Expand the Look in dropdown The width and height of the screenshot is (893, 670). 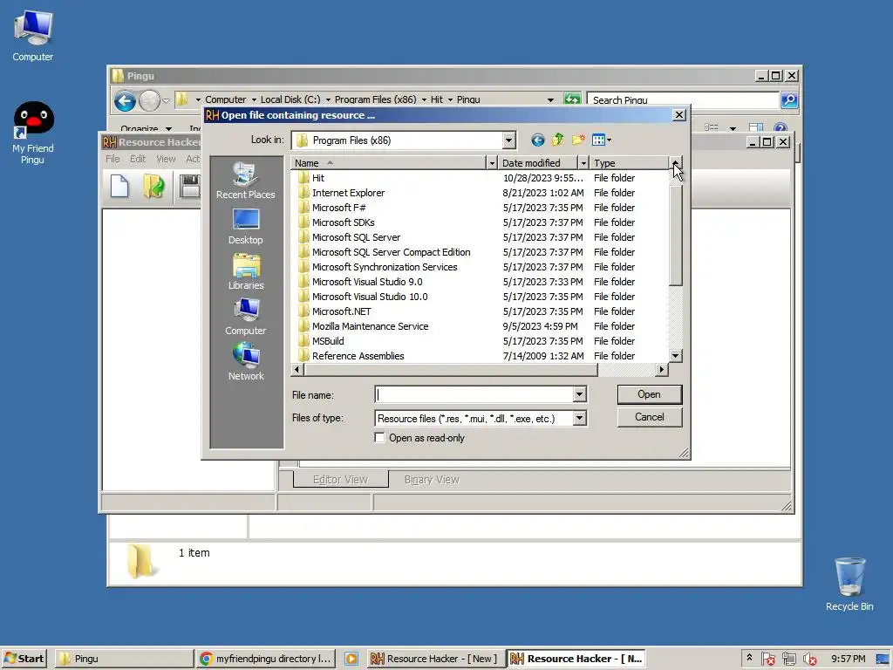point(508,140)
